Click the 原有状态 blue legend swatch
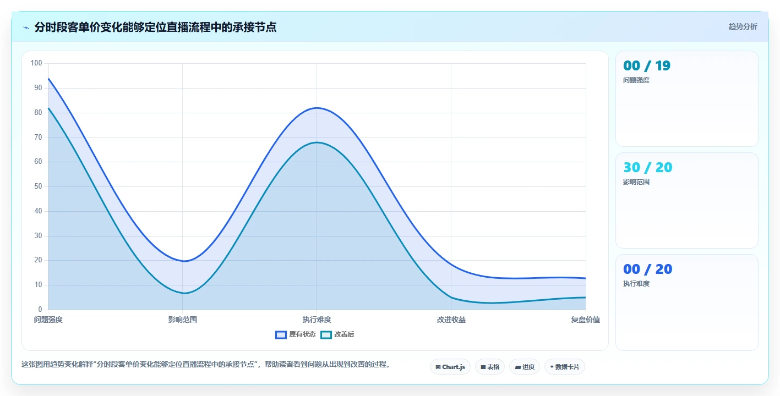 [x=281, y=334]
